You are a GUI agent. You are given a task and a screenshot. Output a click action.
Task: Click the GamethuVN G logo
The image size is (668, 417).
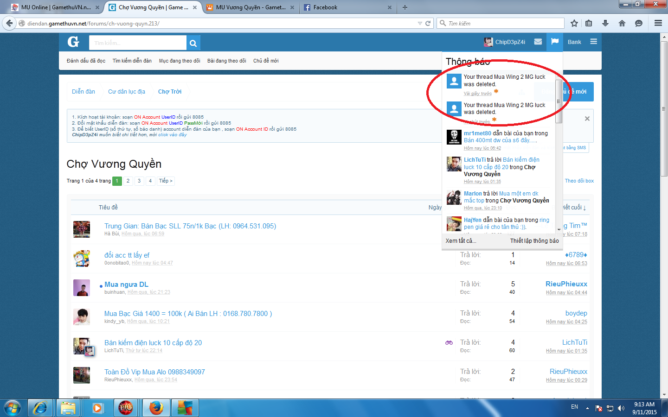coord(73,42)
